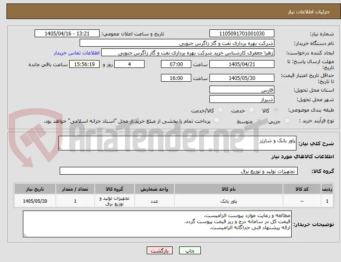Click the deadline hour field 07:00

[176, 64]
